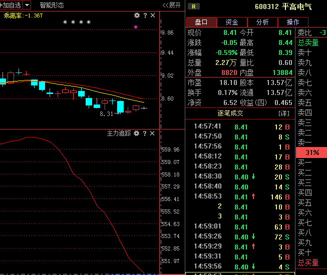Close the 乖离率 indicator panel
The width and height of the screenshot is (327, 275).
(153, 15)
